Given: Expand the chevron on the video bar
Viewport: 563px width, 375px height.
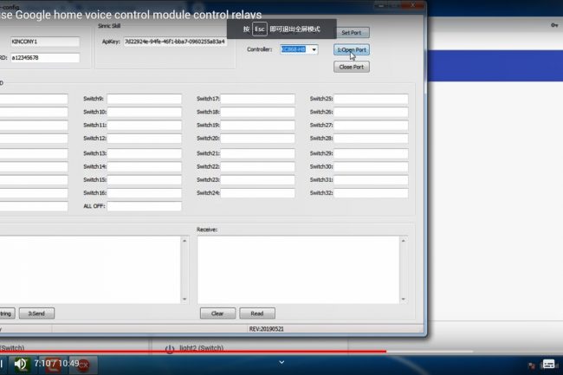Looking at the screenshot, I should coord(281,358).
